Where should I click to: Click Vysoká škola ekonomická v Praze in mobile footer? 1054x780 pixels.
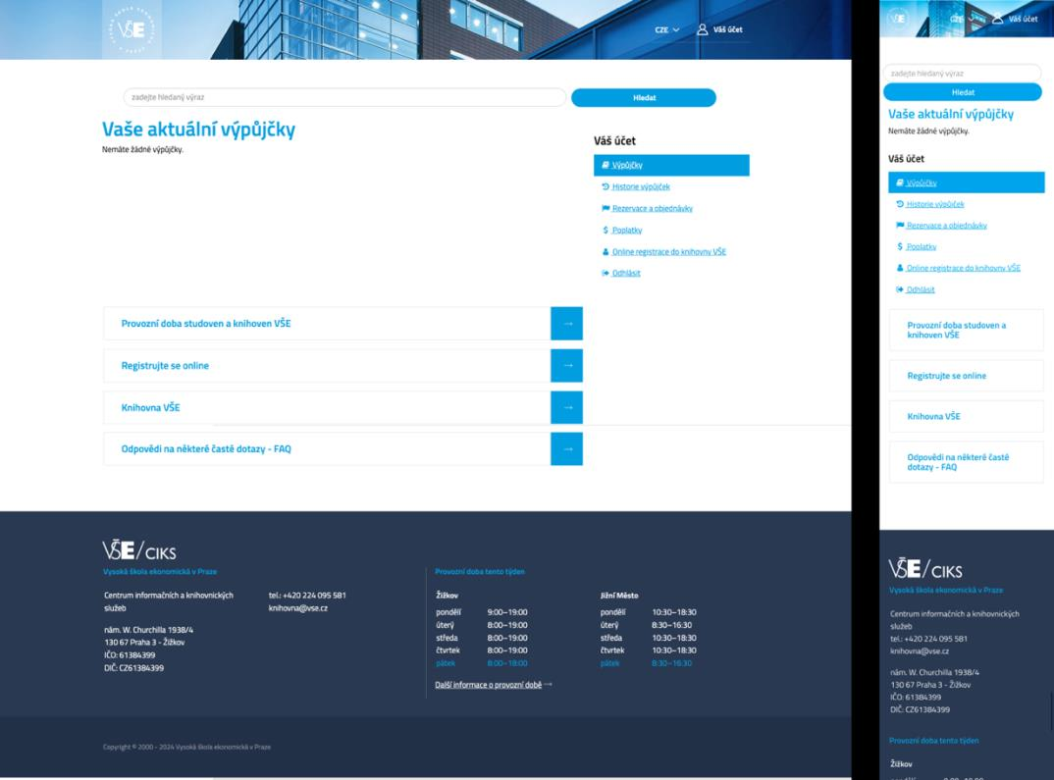point(946,590)
